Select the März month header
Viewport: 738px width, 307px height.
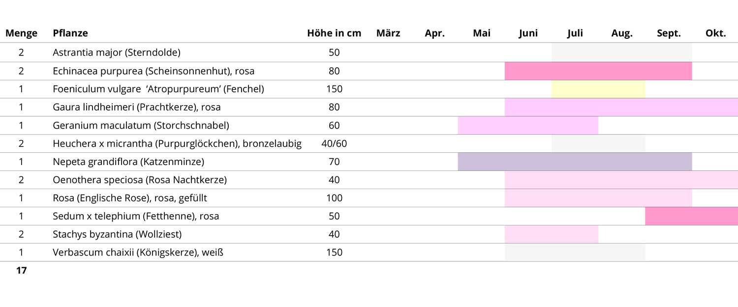[388, 33]
